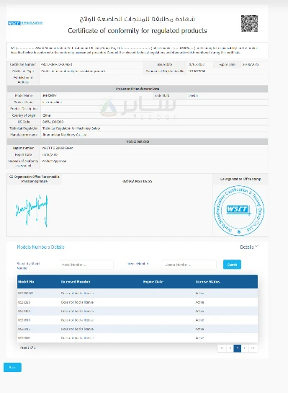Viewport: 288px width, 393px height.
Task: Click the Product and Manufacturer Data section bar
Action: [138, 89]
